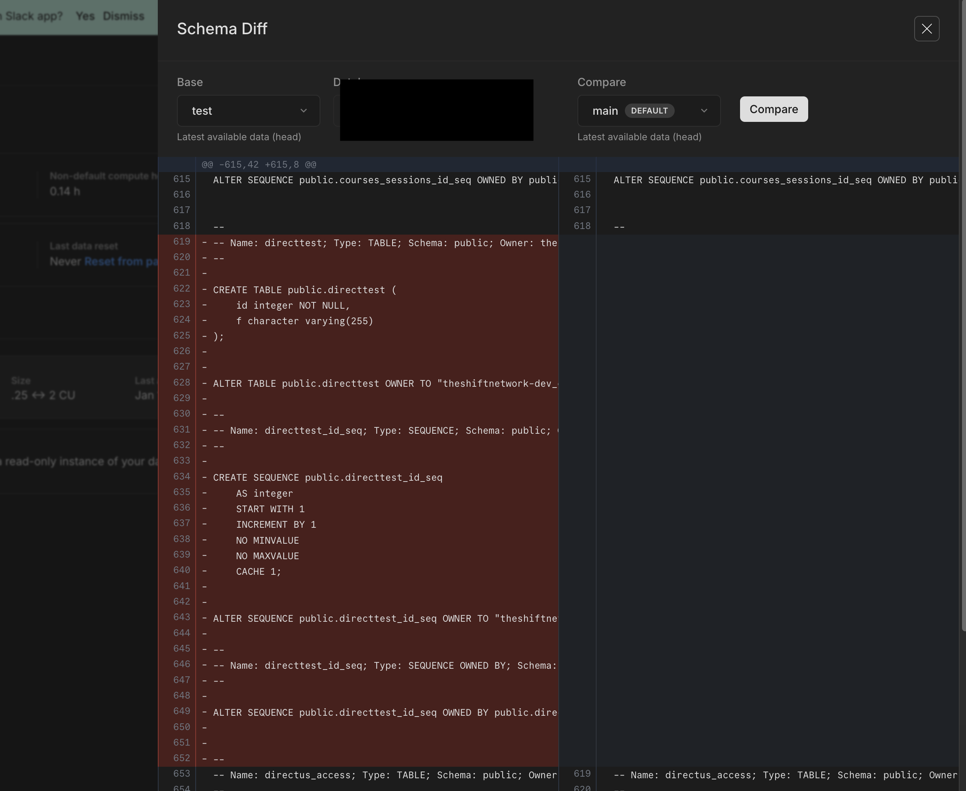Click line number 615 in the right pane

point(582,180)
